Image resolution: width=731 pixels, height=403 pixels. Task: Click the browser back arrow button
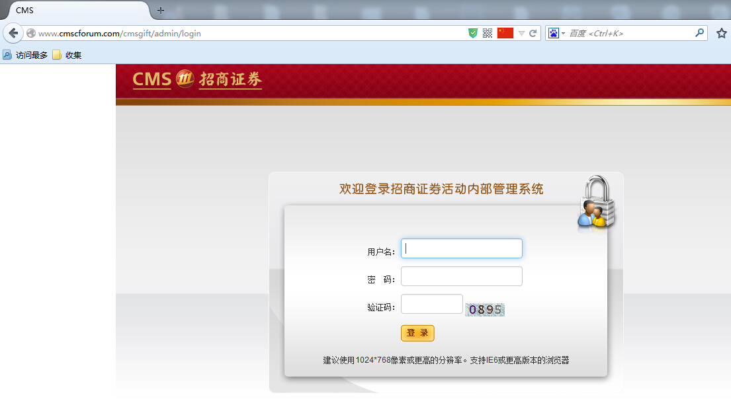[x=13, y=34]
